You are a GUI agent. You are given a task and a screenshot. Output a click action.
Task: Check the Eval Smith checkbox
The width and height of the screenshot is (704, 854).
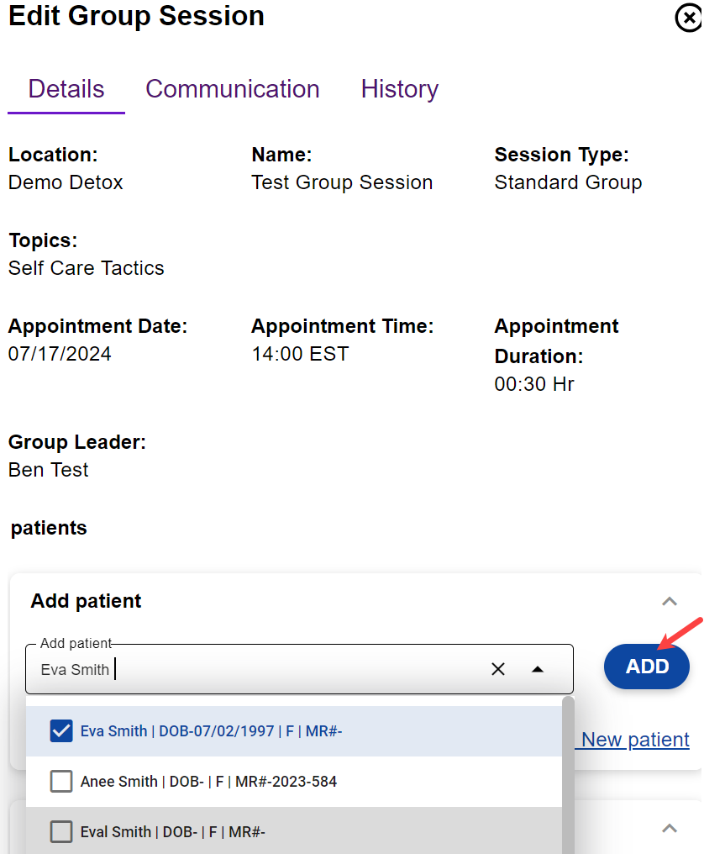coord(61,832)
